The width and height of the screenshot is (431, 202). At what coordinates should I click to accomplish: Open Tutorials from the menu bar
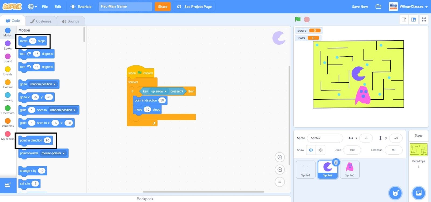coord(81,6)
